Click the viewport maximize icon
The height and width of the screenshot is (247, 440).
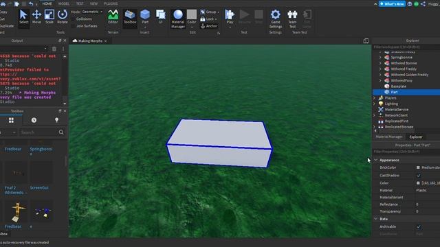click(x=366, y=41)
